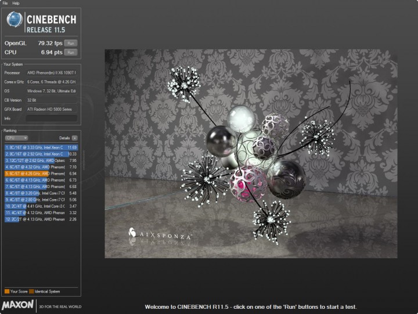Select ranking row 7 AMD Phenom 6.68
Viewport: 418px width, 314px height.
pyautogui.click(x=41, y=186)
